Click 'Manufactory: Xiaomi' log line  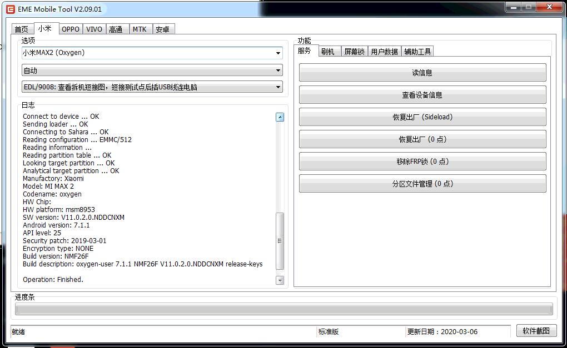tap(53, 179)
